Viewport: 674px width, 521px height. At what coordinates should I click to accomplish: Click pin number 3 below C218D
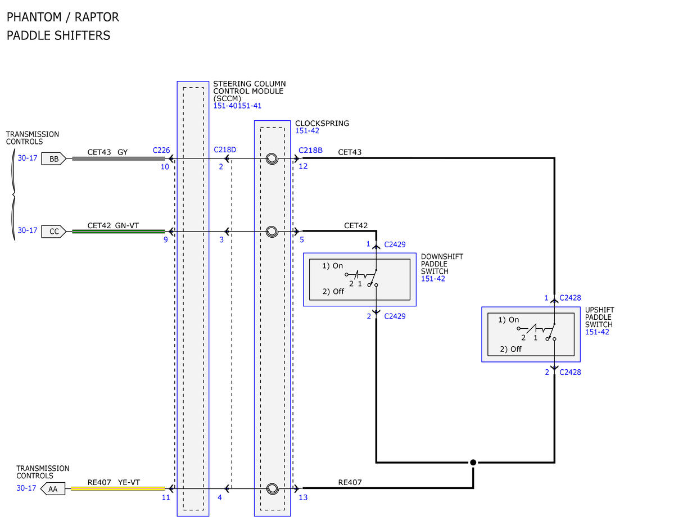click(221, 239)
